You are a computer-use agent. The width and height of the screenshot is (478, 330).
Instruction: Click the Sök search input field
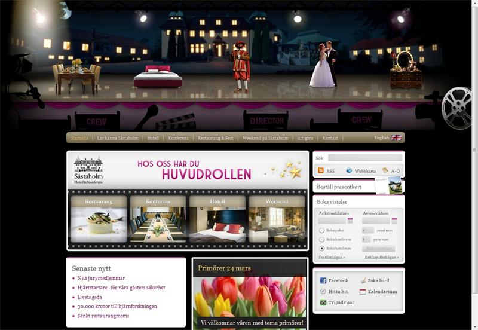point(364,158)
